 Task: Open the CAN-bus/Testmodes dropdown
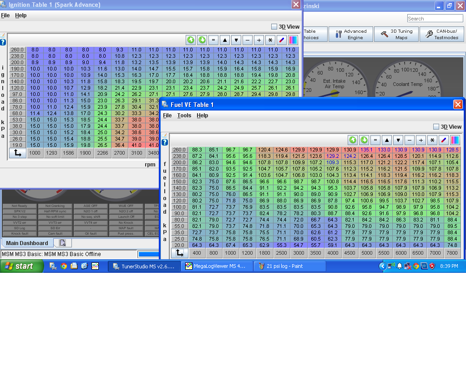click(441, 35)
